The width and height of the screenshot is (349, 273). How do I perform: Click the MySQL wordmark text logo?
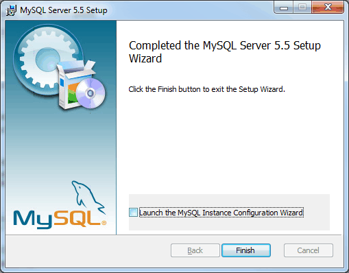coord(57,219)
